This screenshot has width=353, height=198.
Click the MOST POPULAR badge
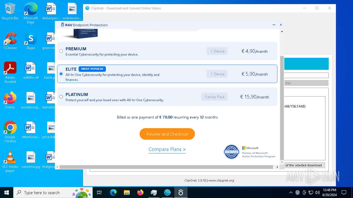click(92, 69)
